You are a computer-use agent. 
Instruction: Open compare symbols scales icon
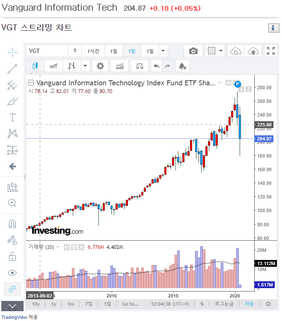[x=140, y=66]
